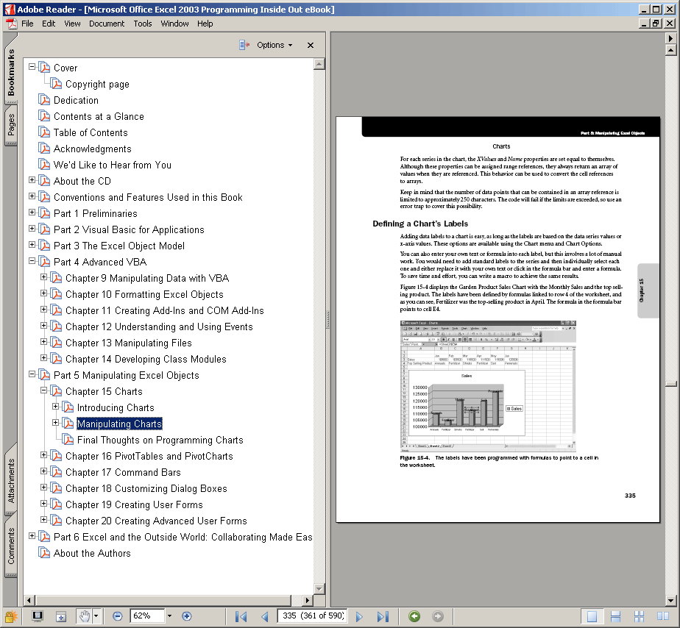Open the bookmarks Options menu

coord(275,45)
